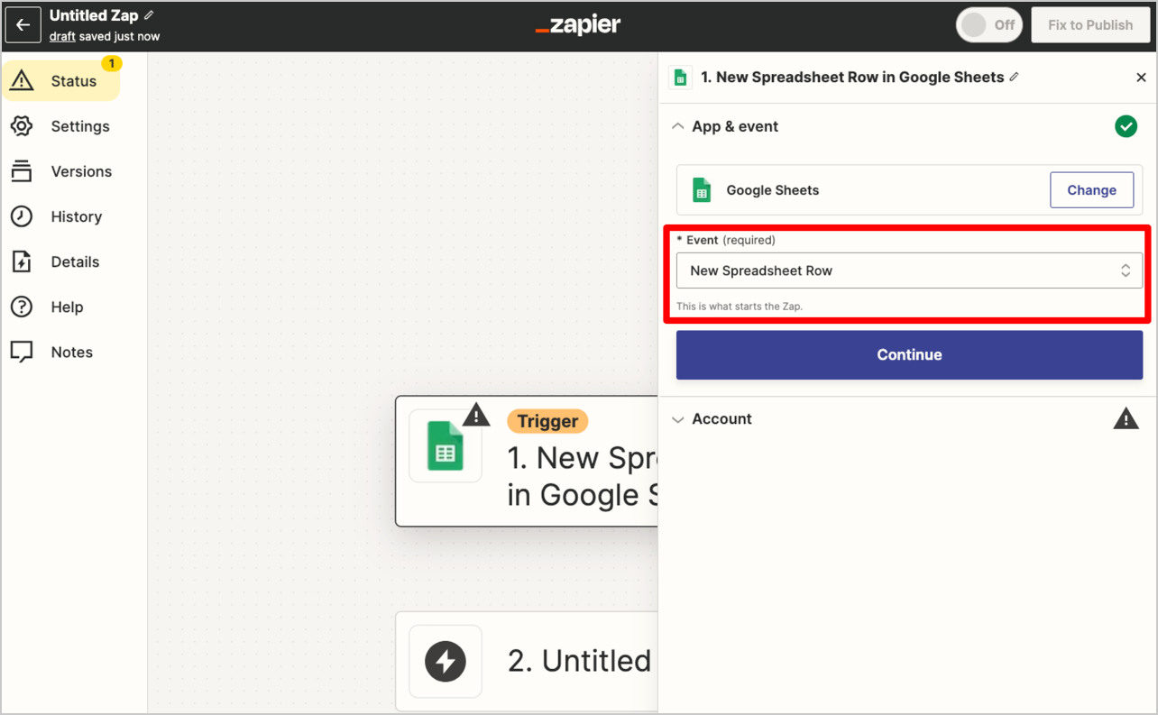Viewport: 1158px width, 715px height.
Task: Click the 'This is what starts the Zap' text
Action: [x=740, y=307]
